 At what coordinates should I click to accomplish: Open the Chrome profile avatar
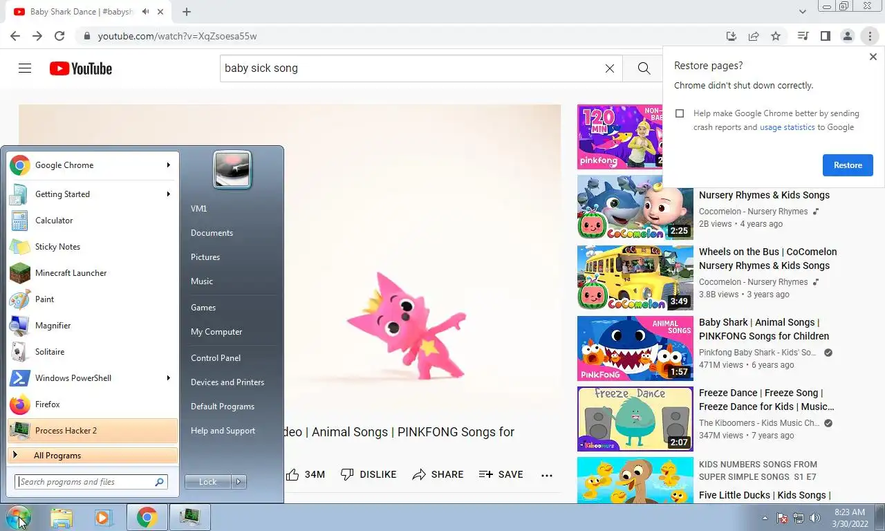pos(847,36)
